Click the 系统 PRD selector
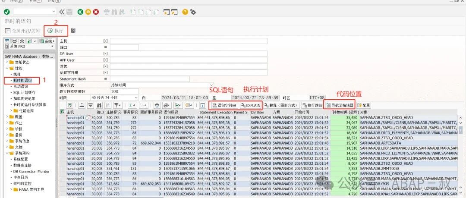 pyautogui.click(x=29, y=47)
